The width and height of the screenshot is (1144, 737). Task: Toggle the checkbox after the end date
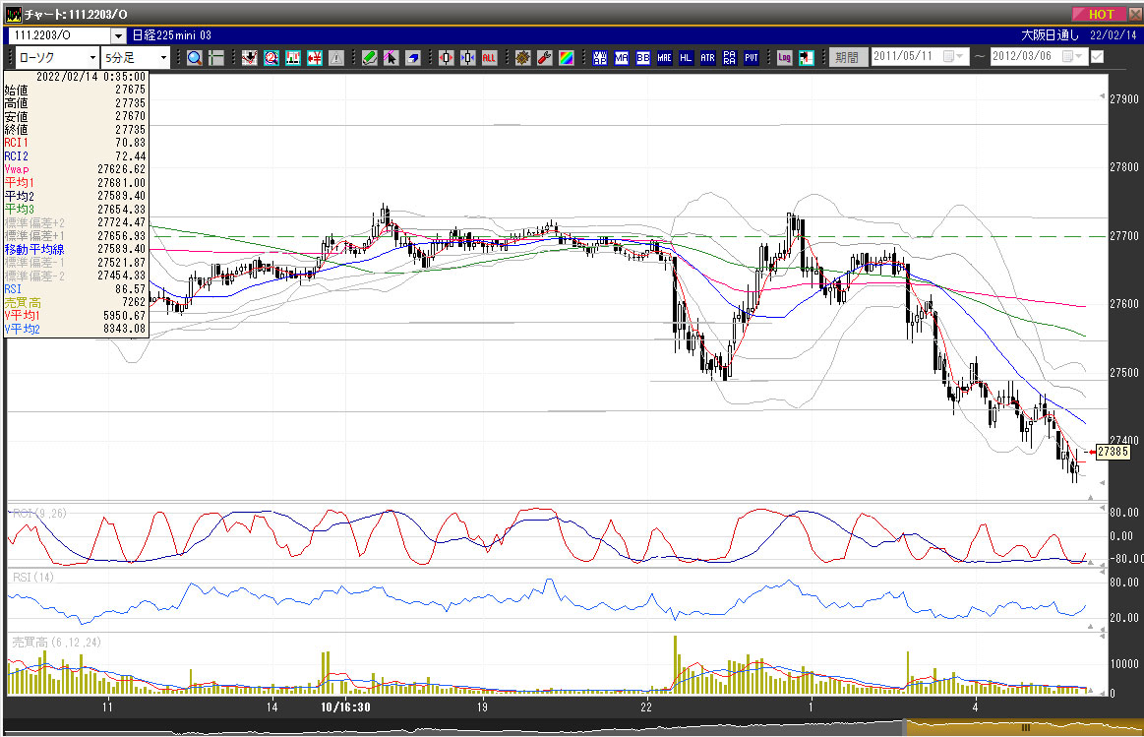[1097, 56]
